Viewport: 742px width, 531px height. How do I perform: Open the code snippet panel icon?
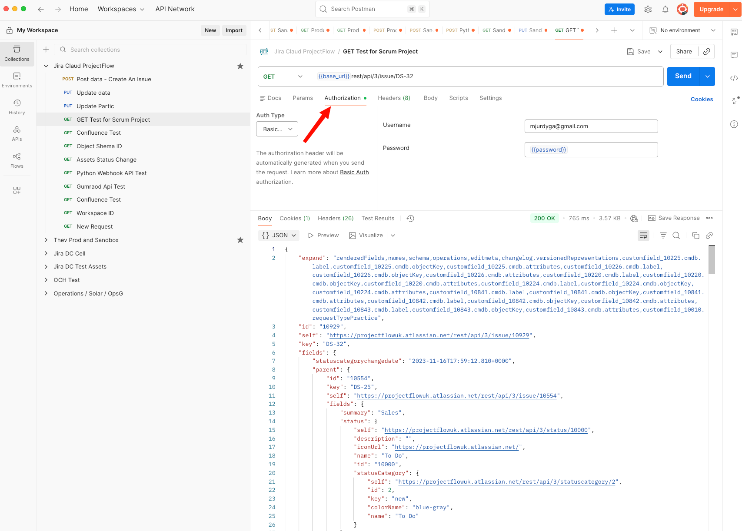tap(734, 78)
